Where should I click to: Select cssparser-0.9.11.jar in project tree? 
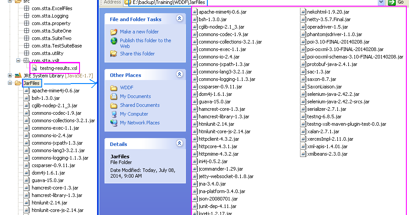(x=53, y=165)
